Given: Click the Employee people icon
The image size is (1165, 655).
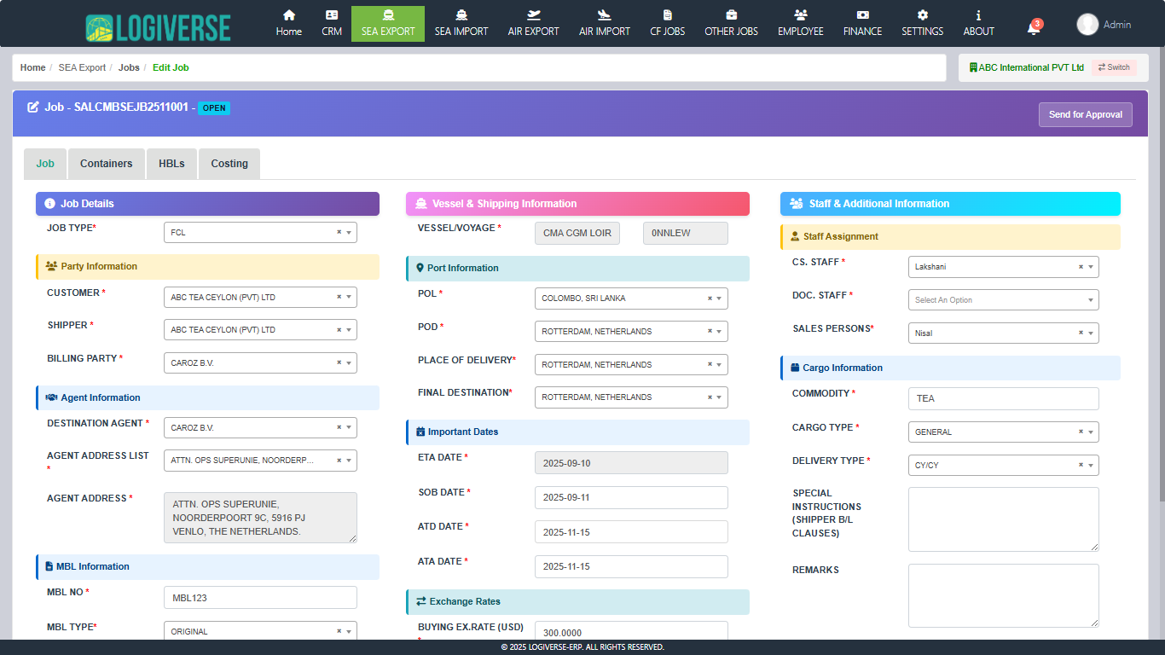Looking at the screenshot, I should tap(800, 15).
